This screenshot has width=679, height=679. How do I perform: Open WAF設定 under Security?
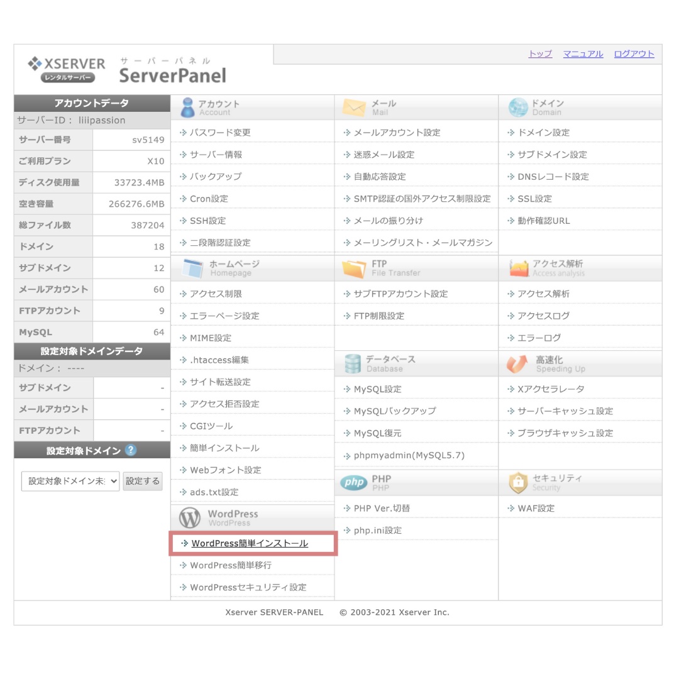[x=536, y=508]
